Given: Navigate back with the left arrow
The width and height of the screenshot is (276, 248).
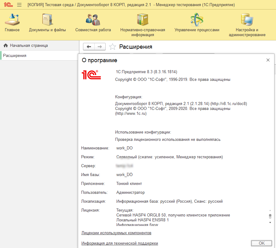Looking at the screenshot, I should 89,47.
